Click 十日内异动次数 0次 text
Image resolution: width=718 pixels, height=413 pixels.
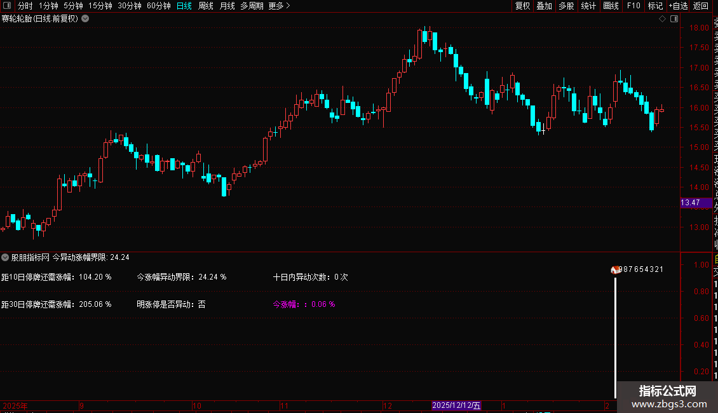click(x=311, y=277)
